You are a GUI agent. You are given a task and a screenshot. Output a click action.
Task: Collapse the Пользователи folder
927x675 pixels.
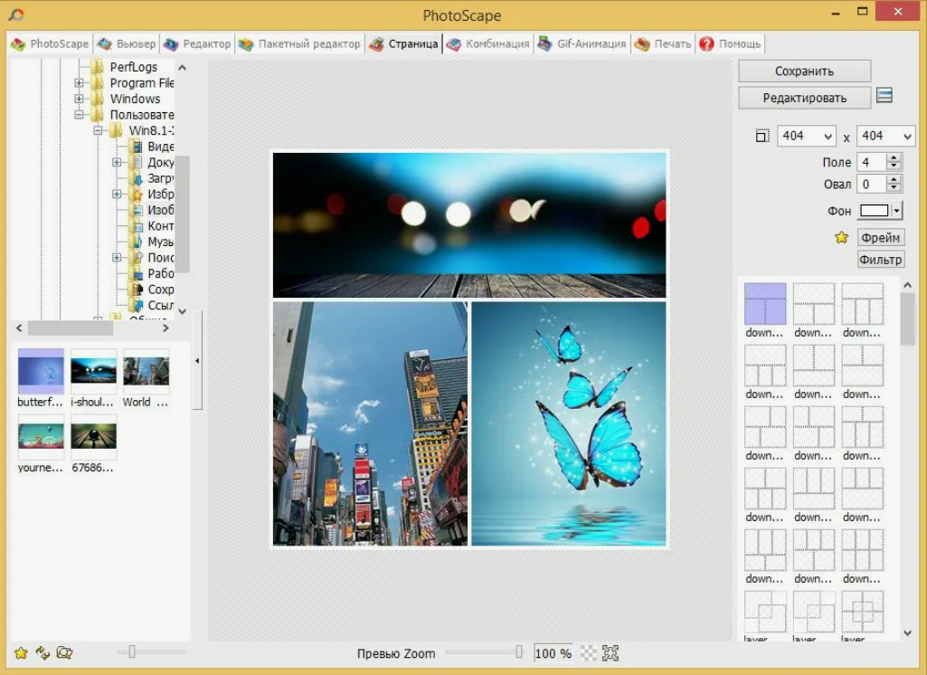(x=79, y=115)
